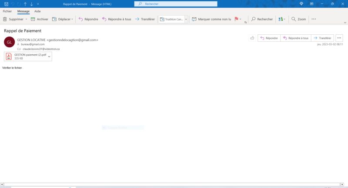The image size is (348, 188).
Task: Collapse the ribbon with the chevron
Action: click(x=345, y=23)
